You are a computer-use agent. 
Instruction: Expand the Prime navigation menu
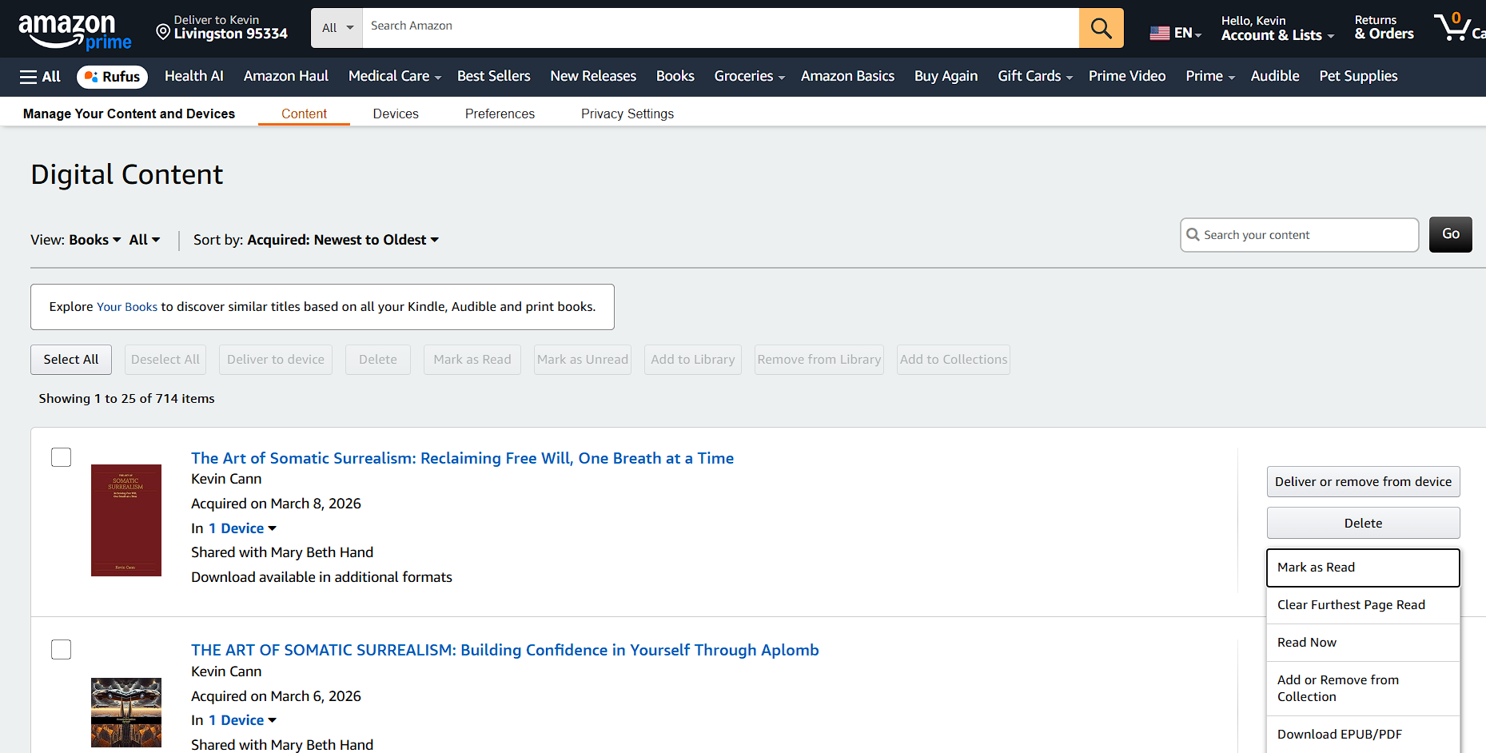point(1210,76)
